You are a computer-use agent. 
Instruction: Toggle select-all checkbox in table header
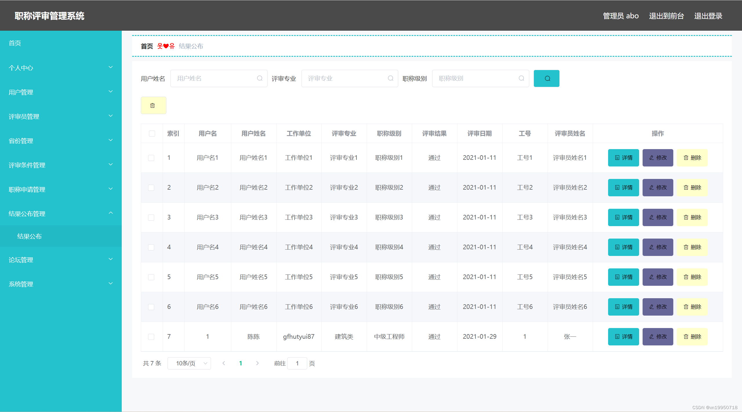(x=152, y=133)
